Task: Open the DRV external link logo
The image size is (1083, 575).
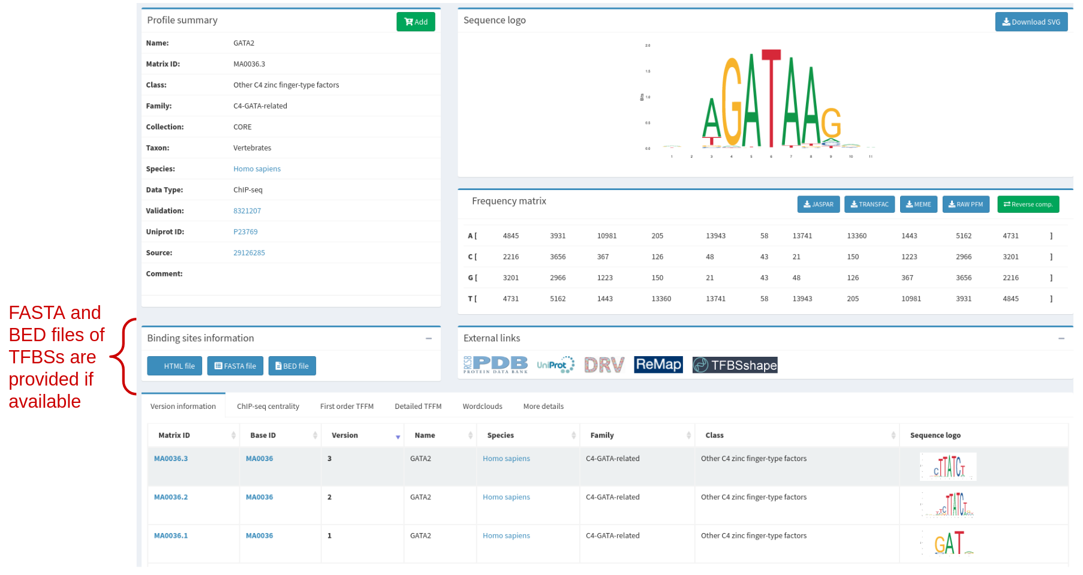Action: tap(604, 365)
